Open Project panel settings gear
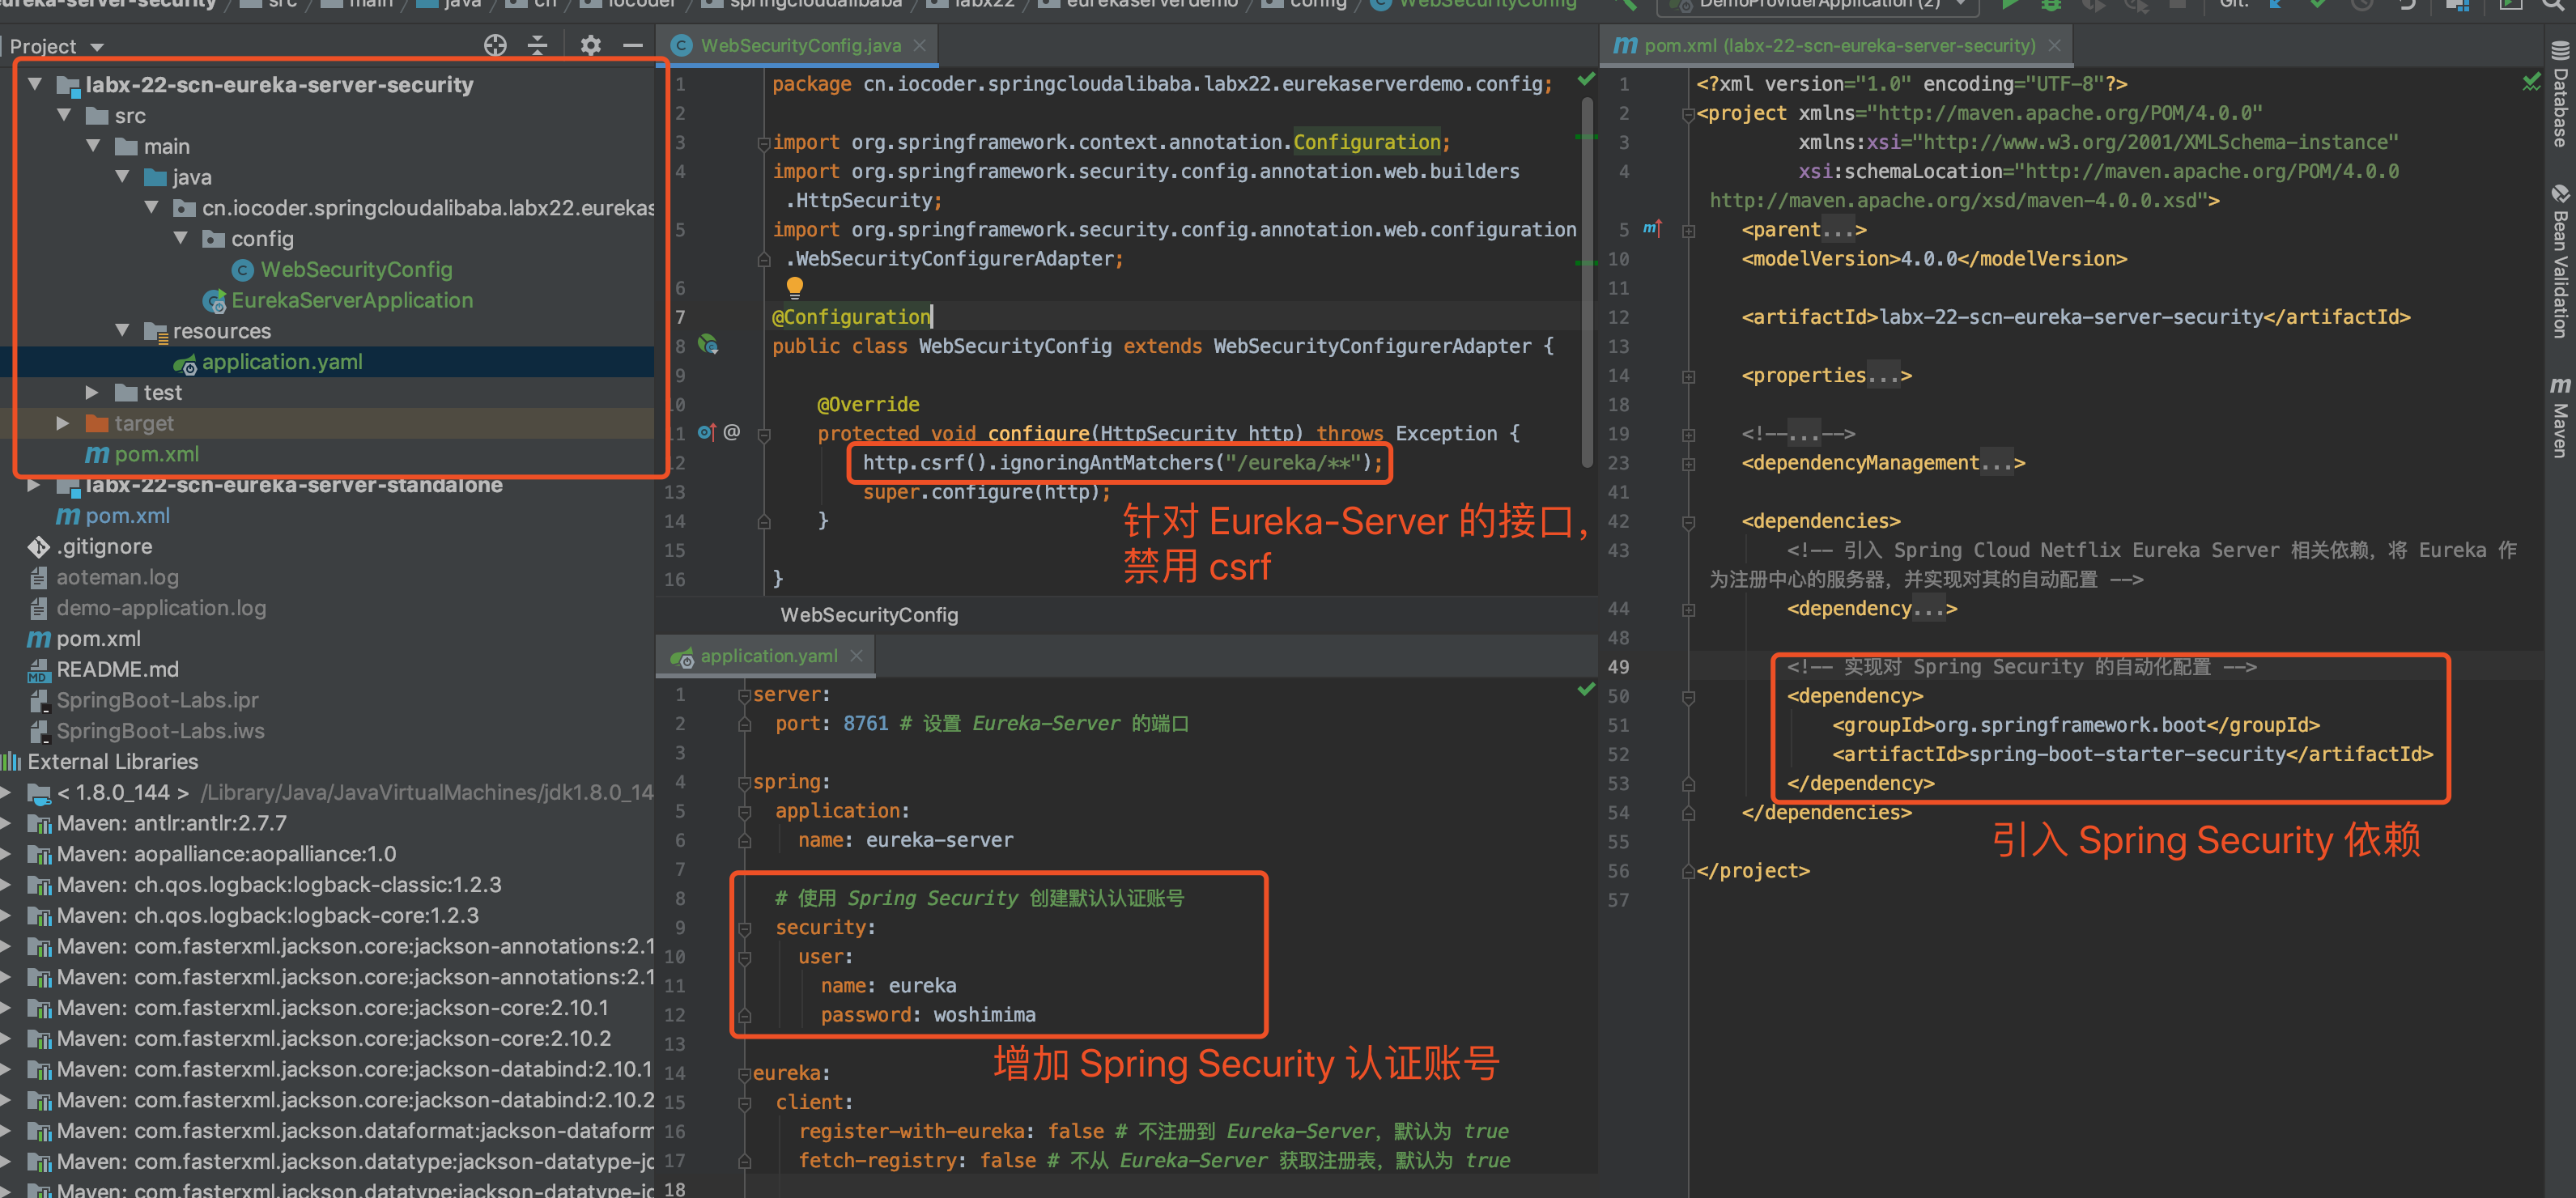 click(x=590, y=45)
